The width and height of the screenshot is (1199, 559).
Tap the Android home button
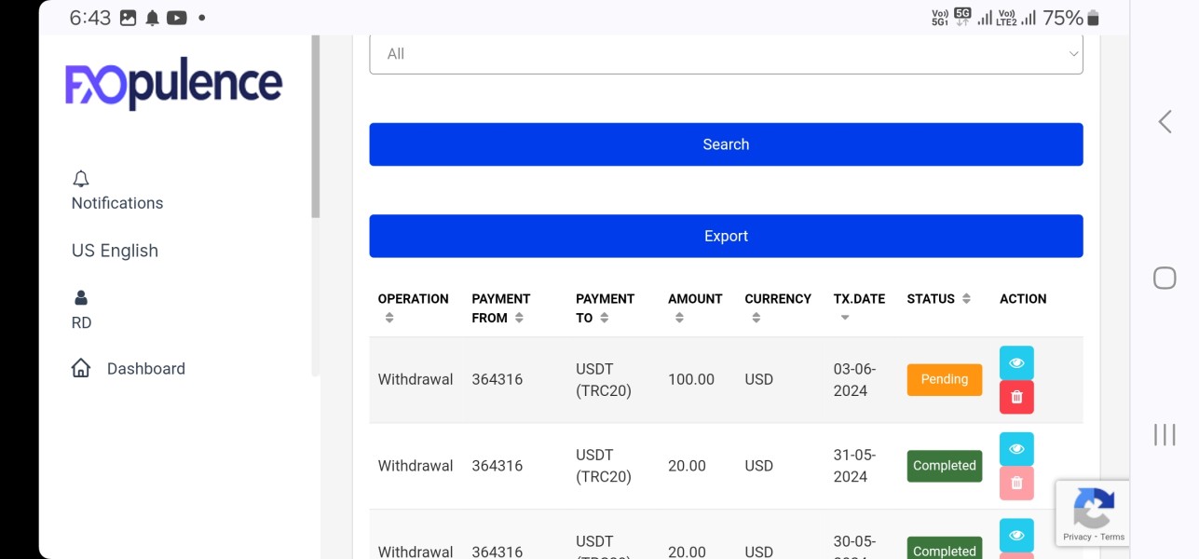point(1165,278)
